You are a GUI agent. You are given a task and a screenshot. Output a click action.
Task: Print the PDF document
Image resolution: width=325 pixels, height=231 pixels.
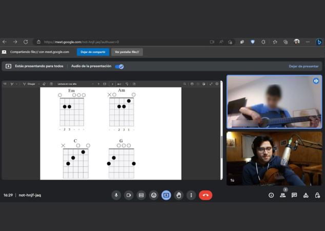pyautogui.click(x=192, y=84)
